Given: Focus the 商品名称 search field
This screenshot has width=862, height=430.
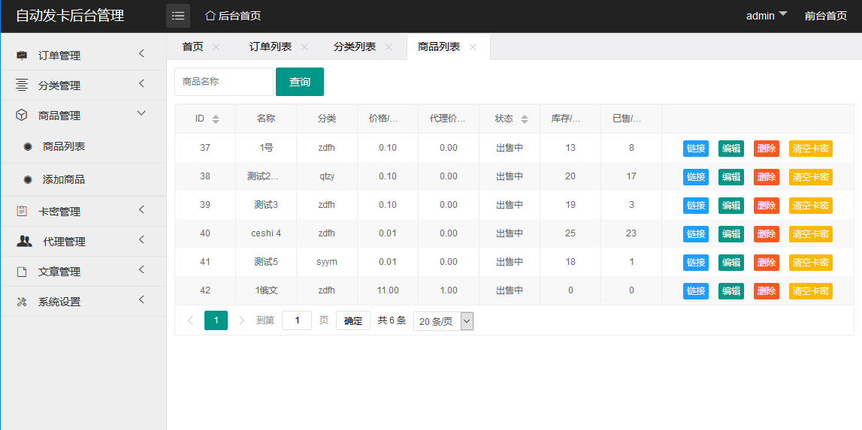Looking at the screenshot, I should point(224,82).
